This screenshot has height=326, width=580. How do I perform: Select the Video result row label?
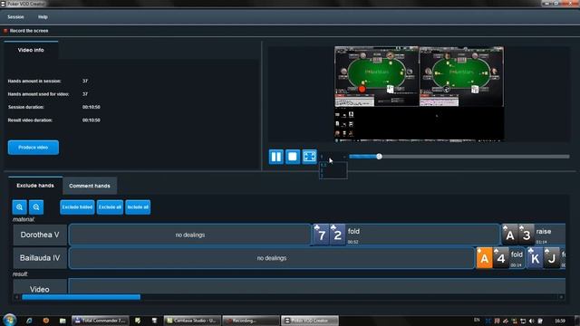click(40, 288)
